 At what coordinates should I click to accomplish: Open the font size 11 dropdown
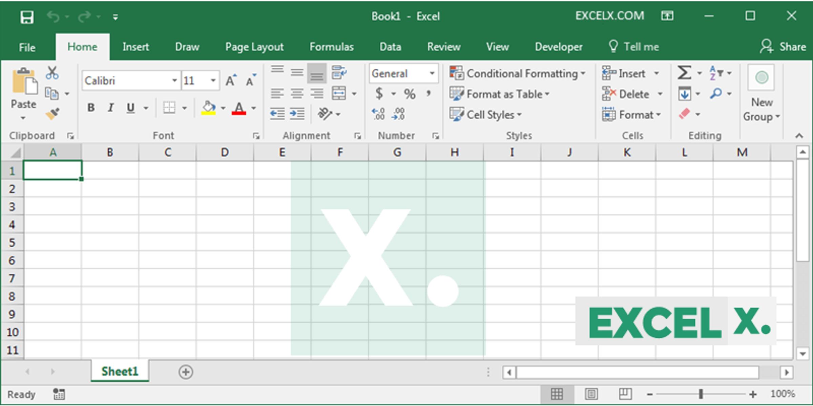[x=213, y=81]
